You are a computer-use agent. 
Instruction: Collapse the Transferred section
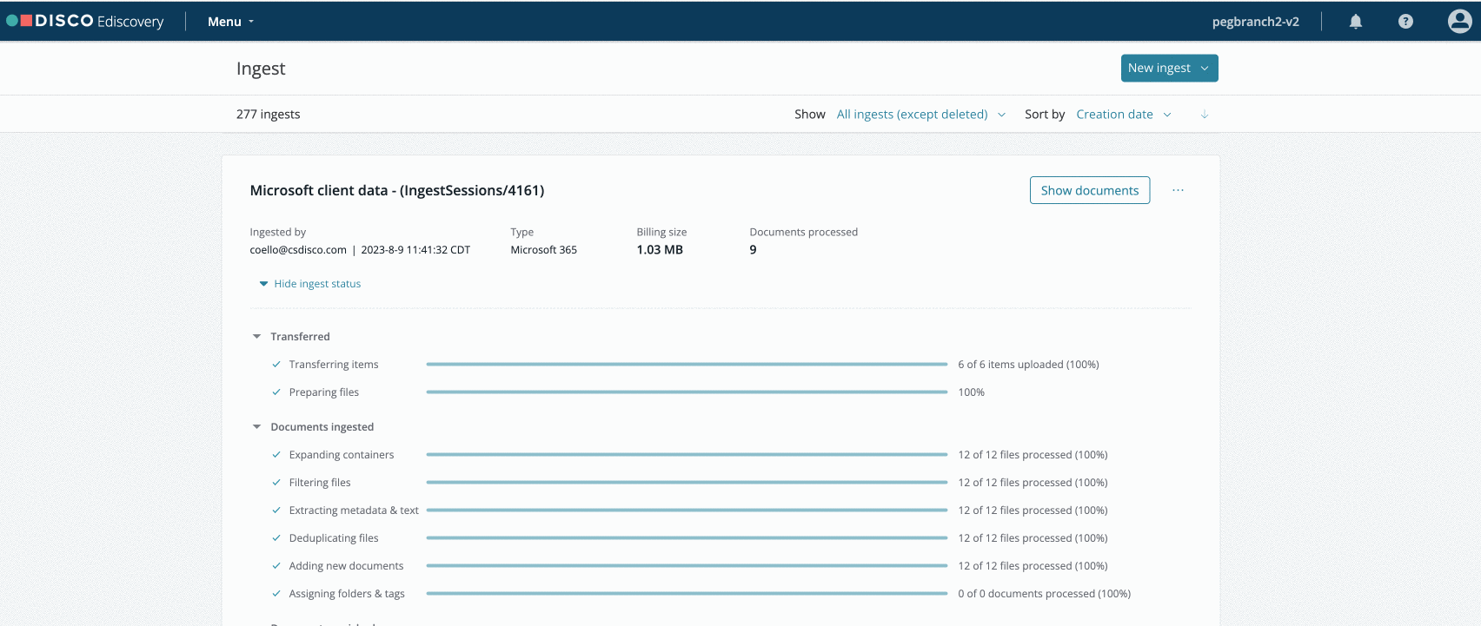point(257,337)
